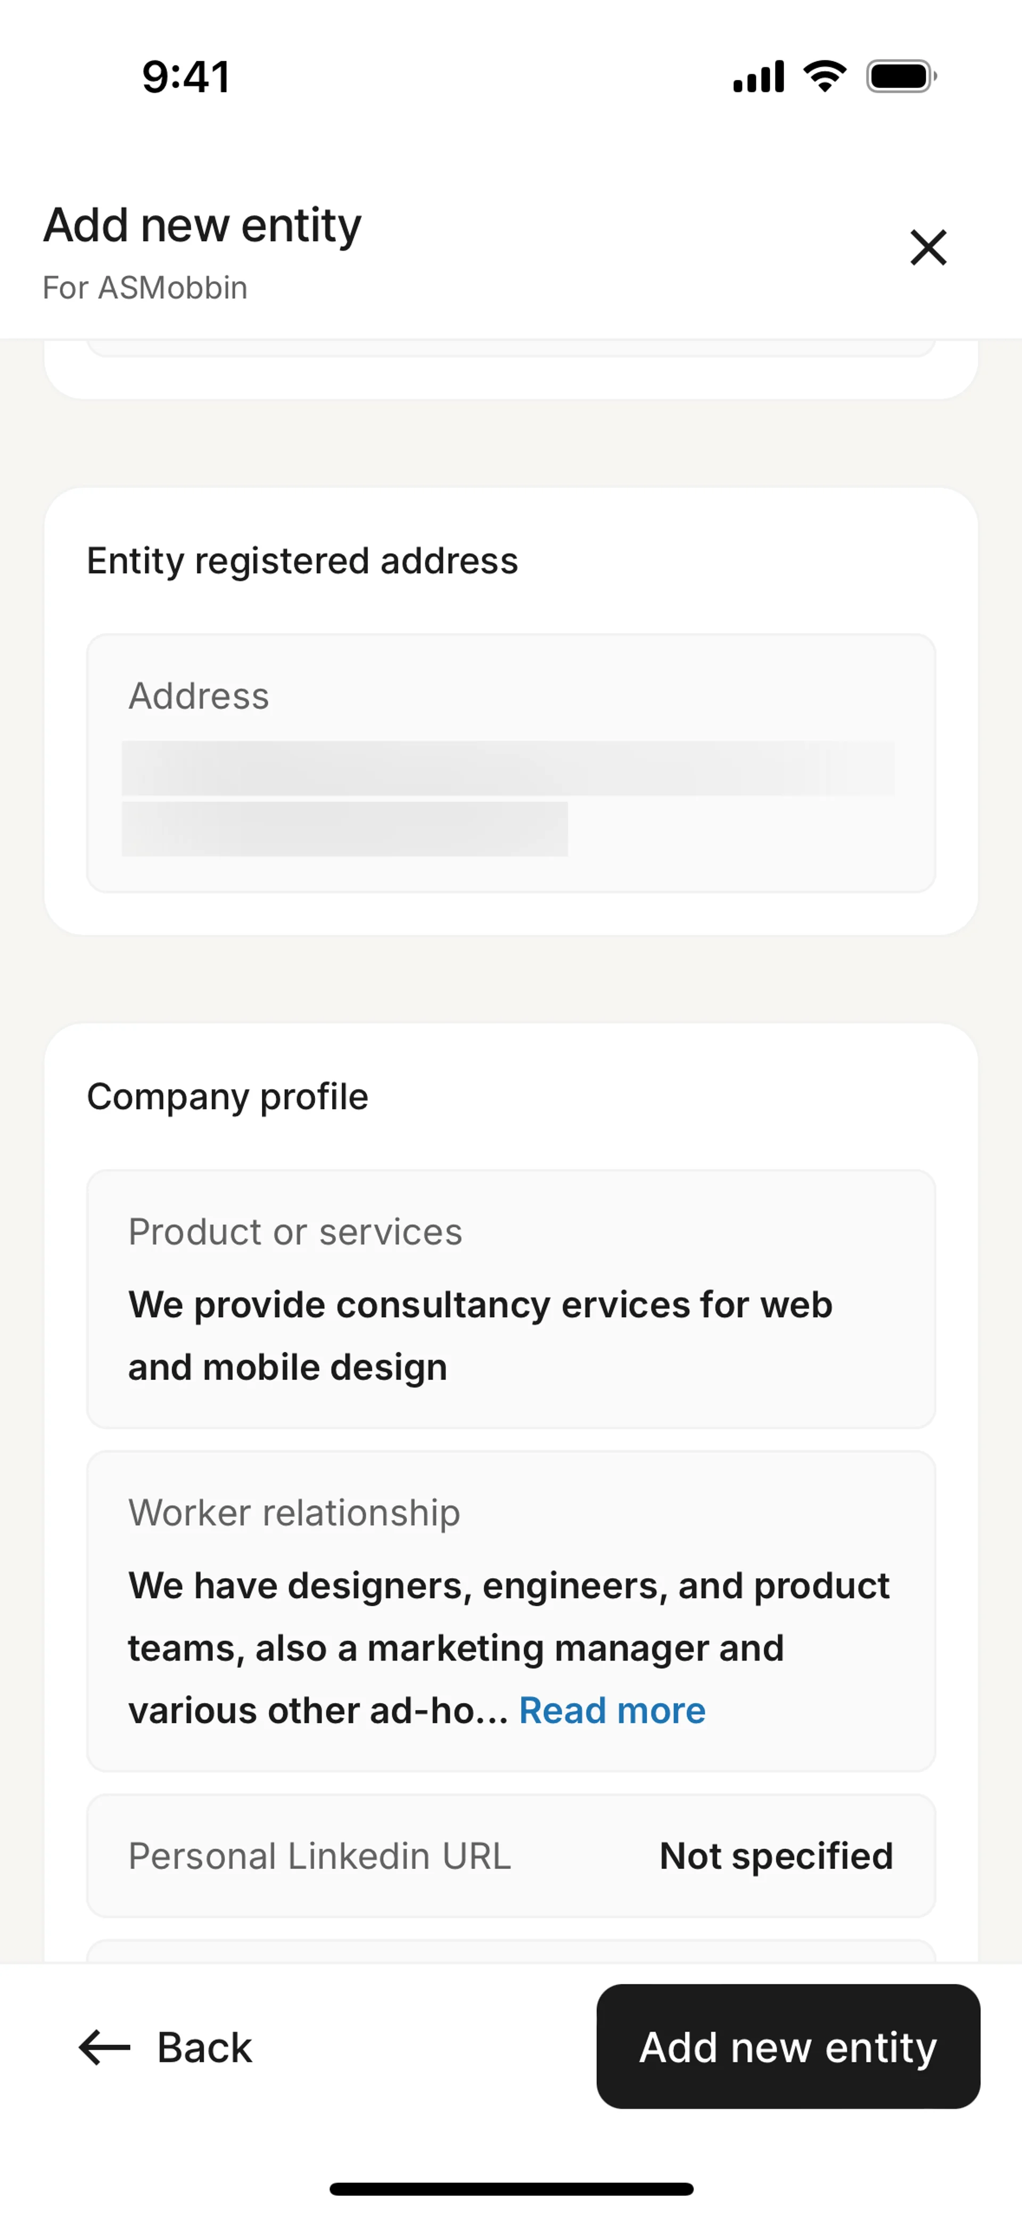Select the Product or services label
The width and height of the screenshot is (1022, 2216).
tap(295, 1232)
